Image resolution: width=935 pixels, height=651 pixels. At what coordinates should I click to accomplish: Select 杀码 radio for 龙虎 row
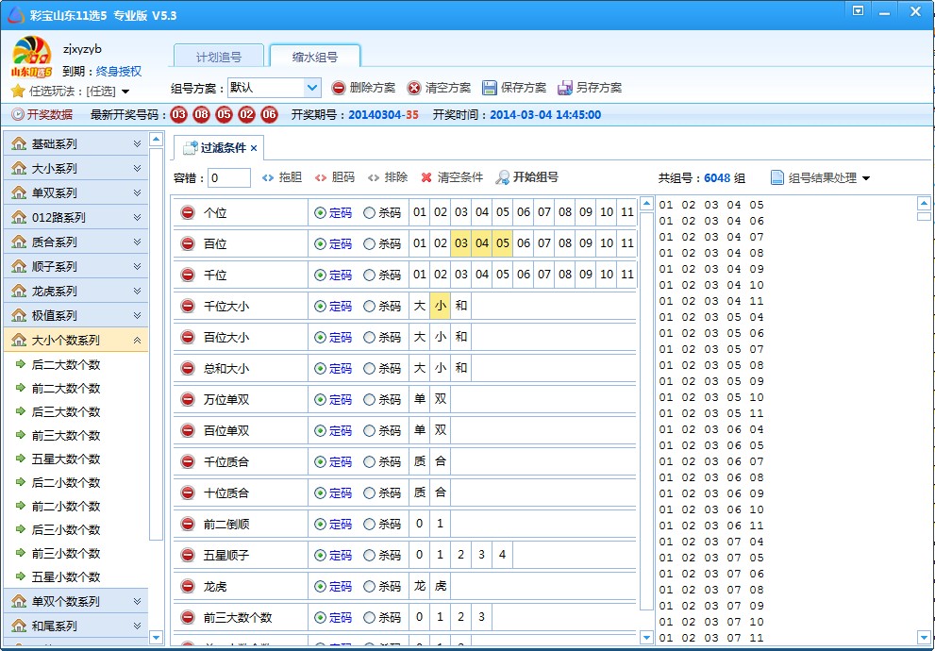coord(369,586)
